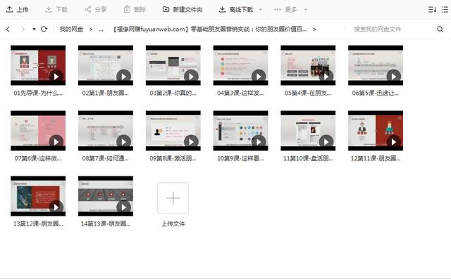Play the 02第1课 video
The height and width of the screenshot is (279, 451).
124,77
